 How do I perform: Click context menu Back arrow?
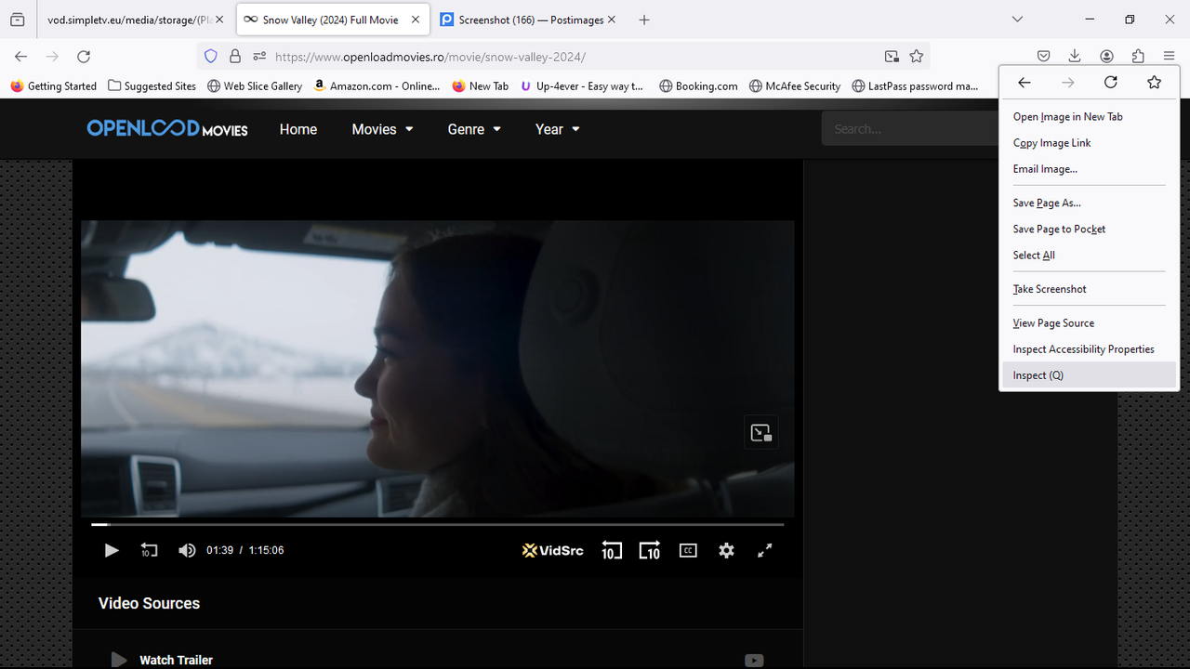[x=1024, y=83]
